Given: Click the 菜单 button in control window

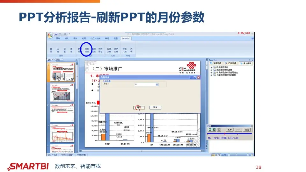Looking at the screenshot, I should coord(230,130).
